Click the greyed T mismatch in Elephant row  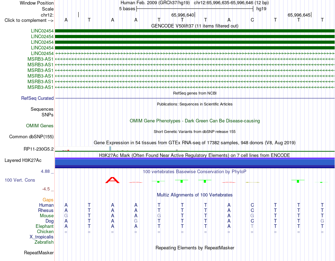pos(252,226)
